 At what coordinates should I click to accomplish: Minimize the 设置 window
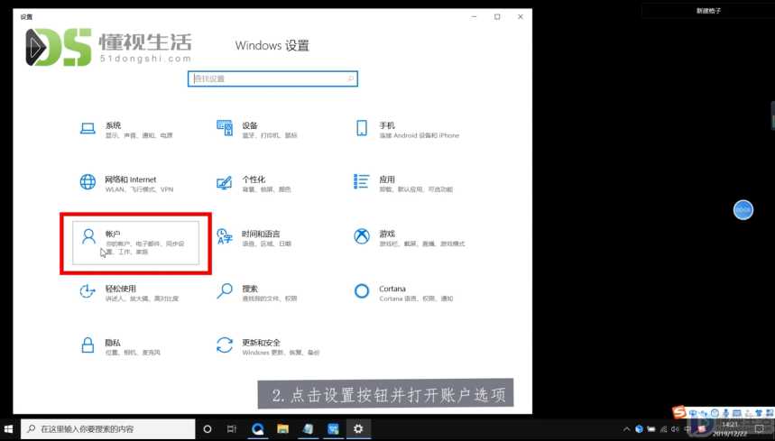coord(474,17)
